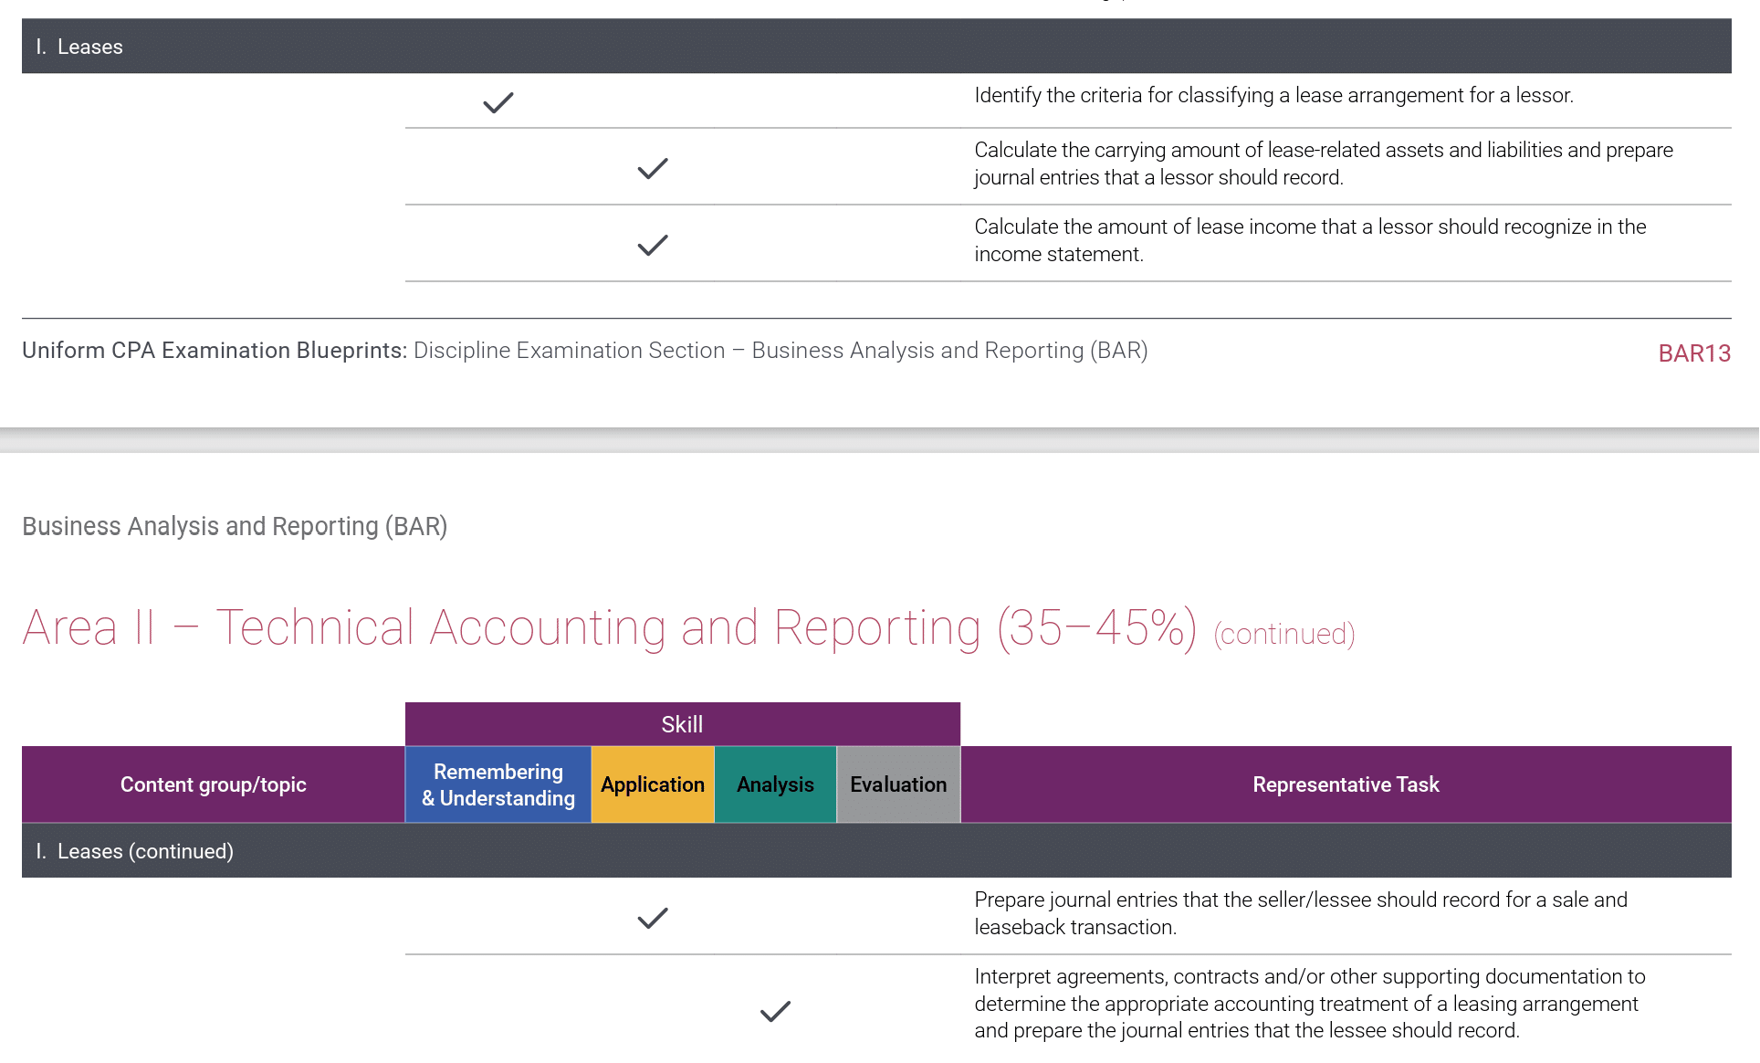
Task: Click the Content group/topic header
Action: click(214, 784)
